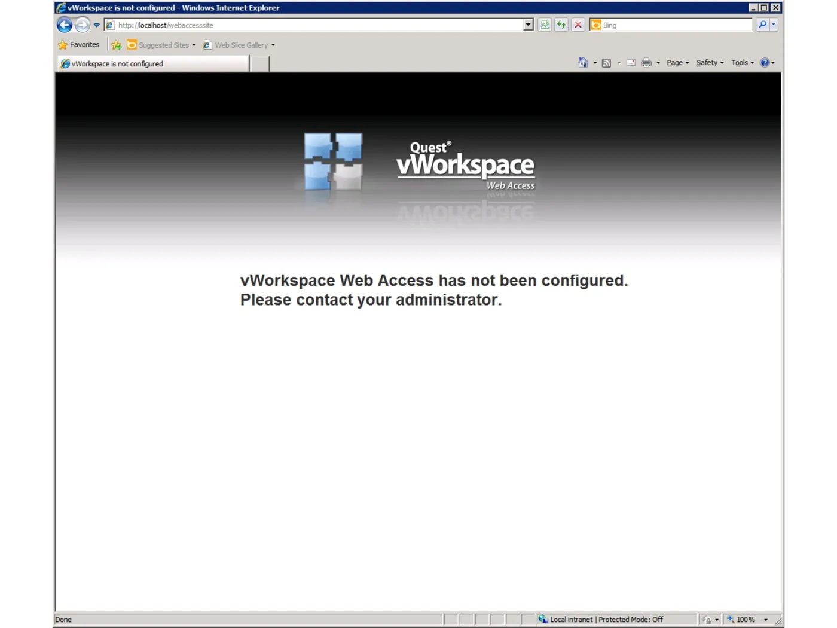Image resolution: width=837 pixels, height=628 pixels.
Task: Expand the Home button dropdown arrow
Action: pos(595,63)
